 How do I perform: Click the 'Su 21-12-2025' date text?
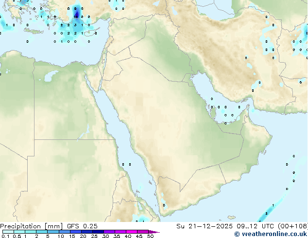(205, 226)
